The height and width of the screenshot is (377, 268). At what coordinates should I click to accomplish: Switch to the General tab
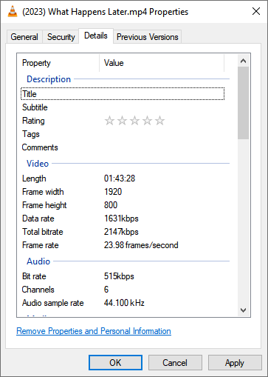click(x=24, y=37)
